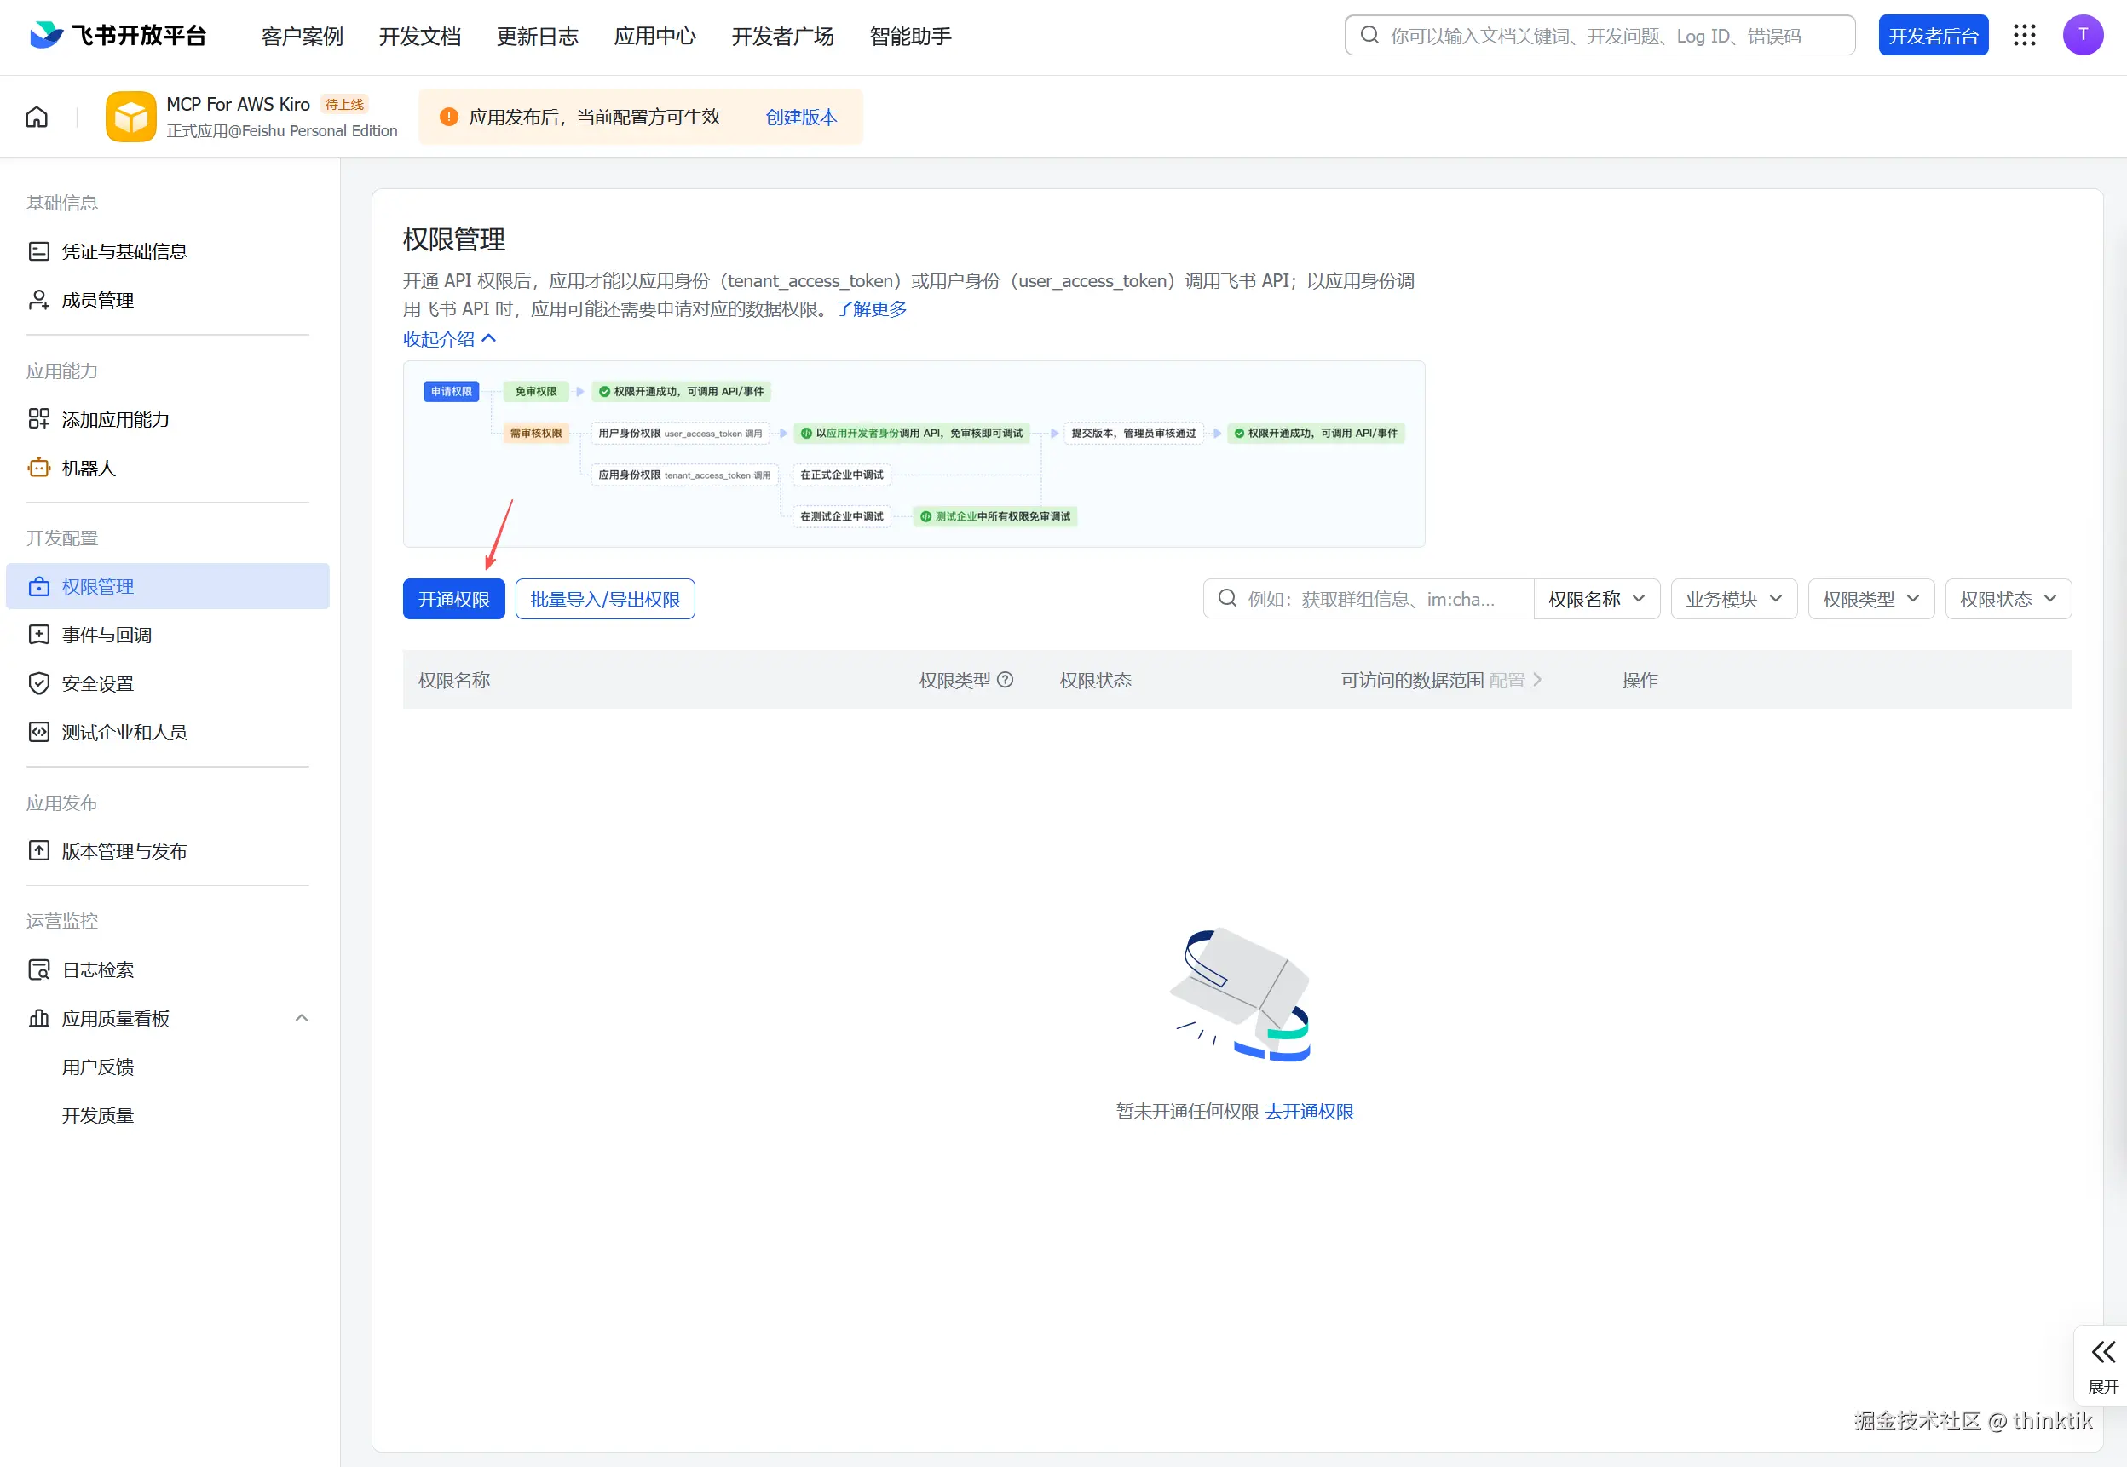
Task: Open 机器人 robot sidebar item
Action: pyautogui.click(x=89, y=468)
